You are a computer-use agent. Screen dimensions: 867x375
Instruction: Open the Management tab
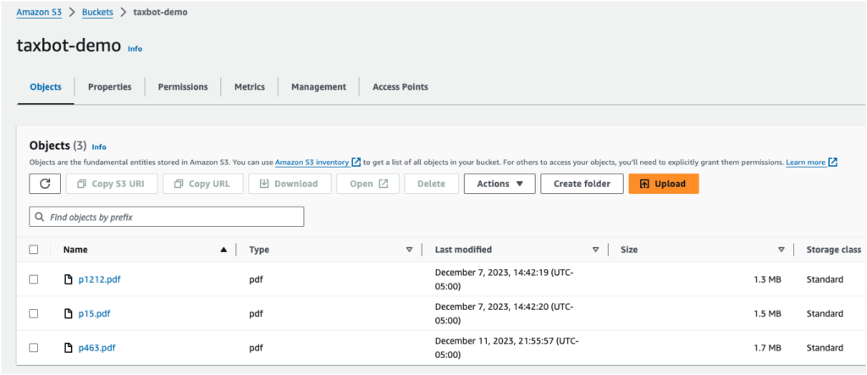(318, 87)
